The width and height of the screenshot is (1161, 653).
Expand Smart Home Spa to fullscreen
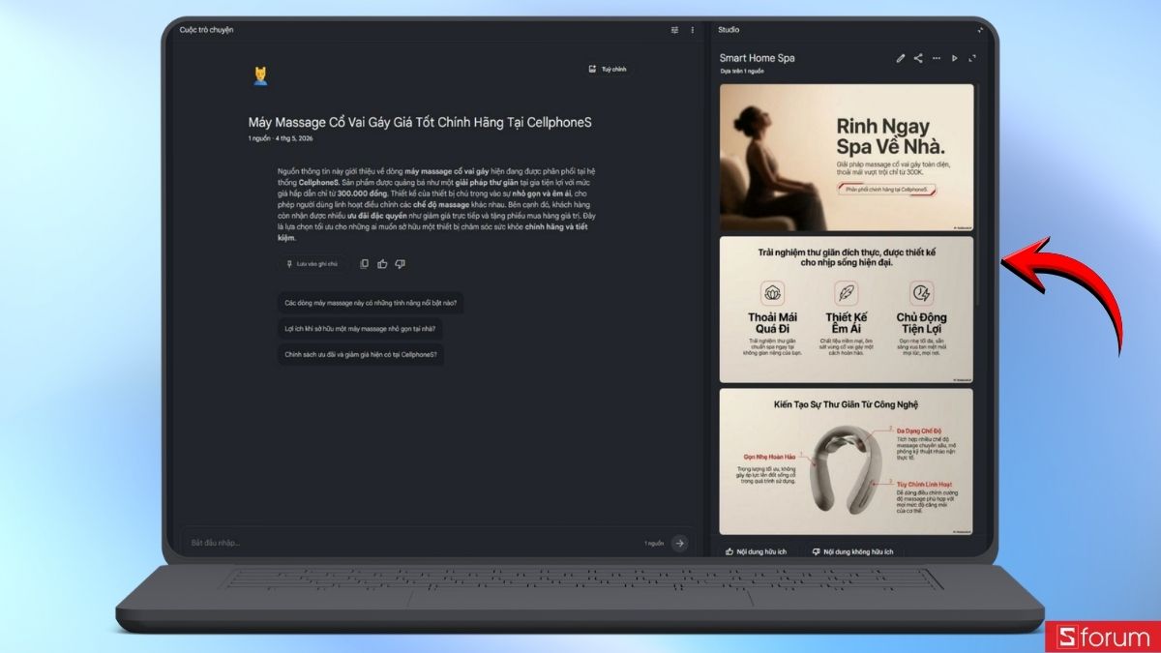coord(972,58)
